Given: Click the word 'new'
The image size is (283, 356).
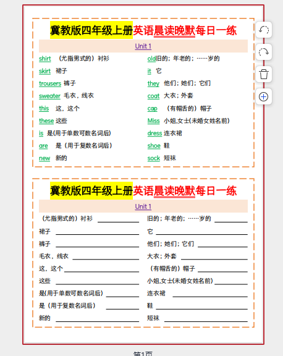Looking at the screenshot, I should point(44,158).
